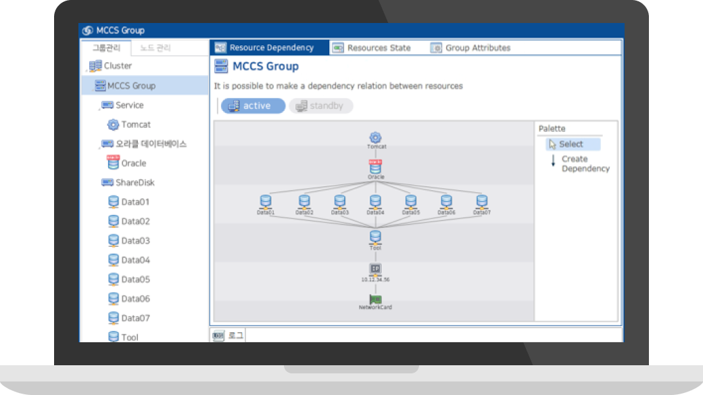
Task: Collapse the 오라클 데이터베이스 tree group
Action: coord(99,147)
